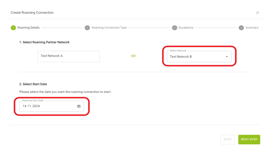Jump to the Exceptions step

click(186, 28)
